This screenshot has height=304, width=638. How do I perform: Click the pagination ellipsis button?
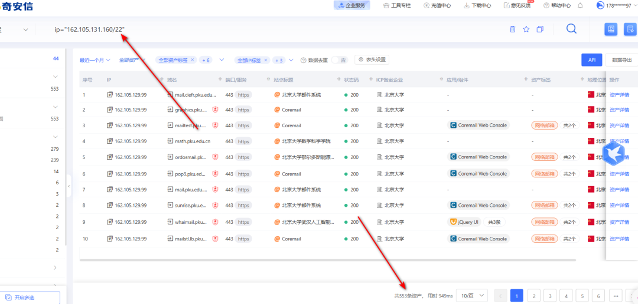pyautogui.click(x=615, y=296)
